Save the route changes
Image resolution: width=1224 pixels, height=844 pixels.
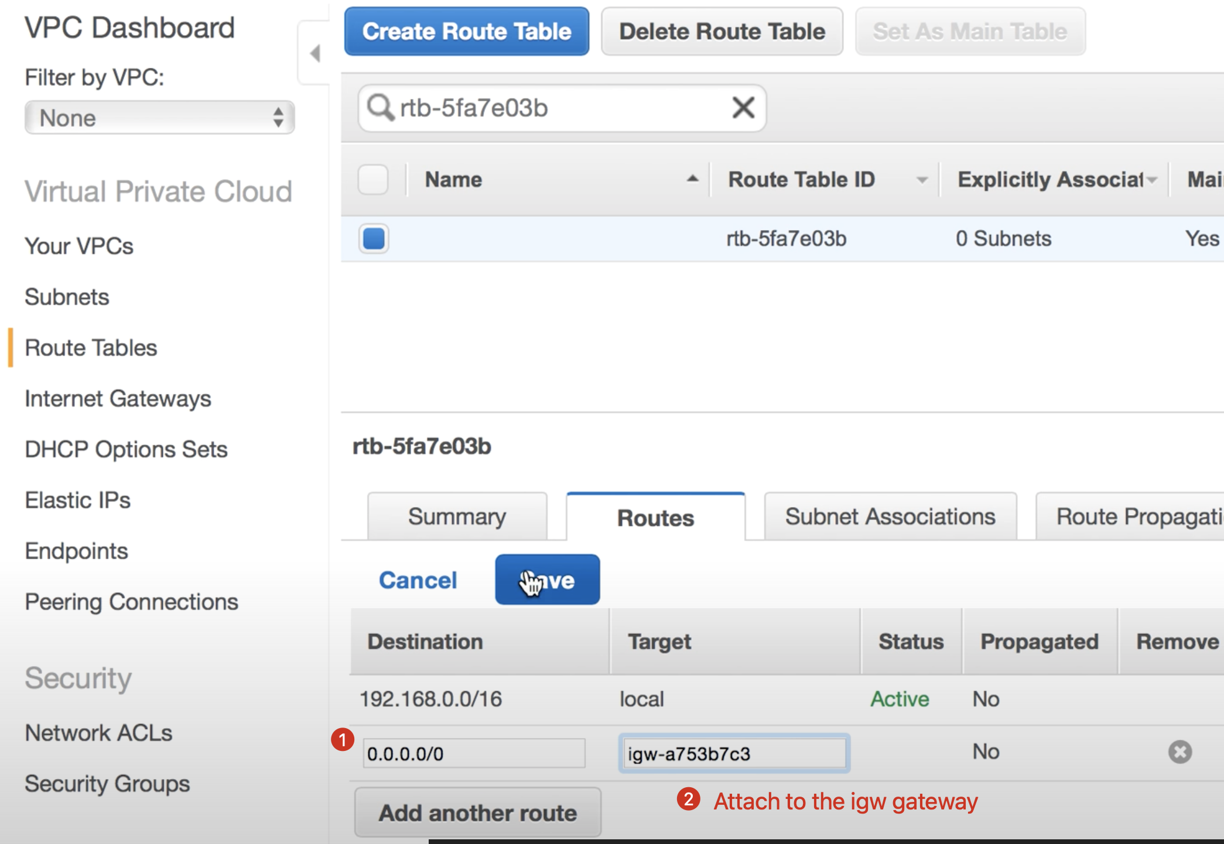tap(548, 579)
